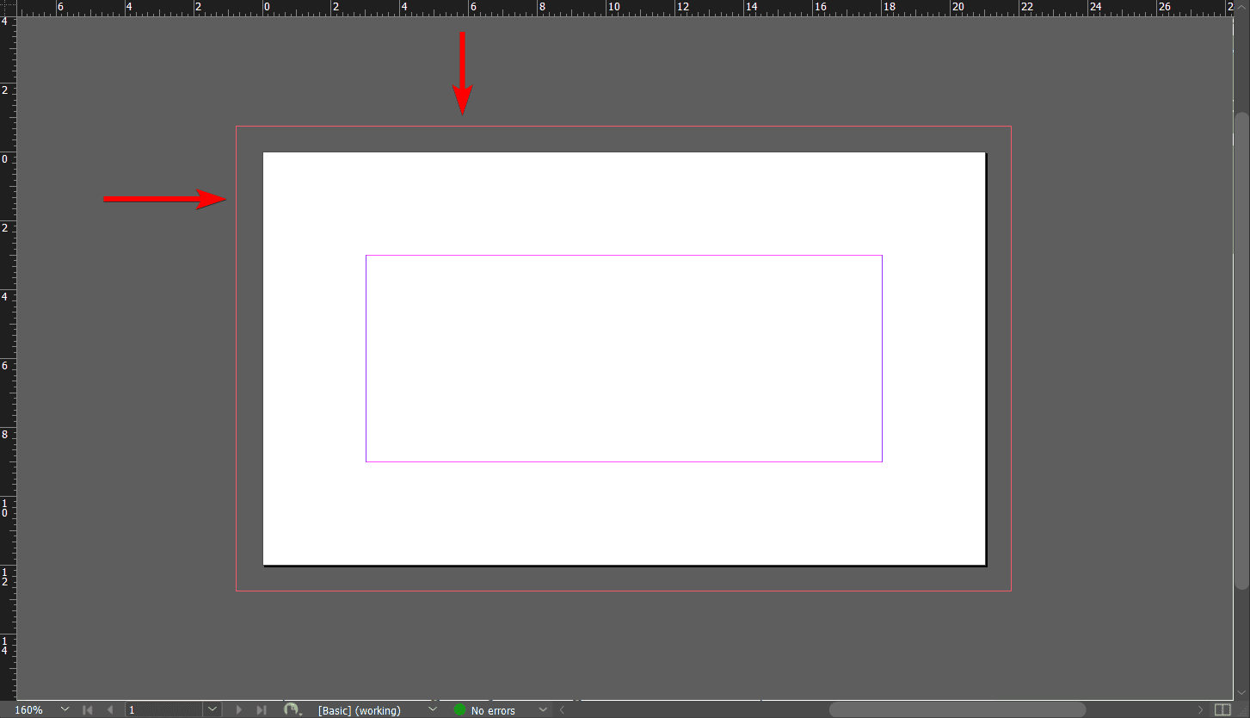Go to previous page arrow
This screenshot has height=718, width=1250.
(x=110, y=710)
